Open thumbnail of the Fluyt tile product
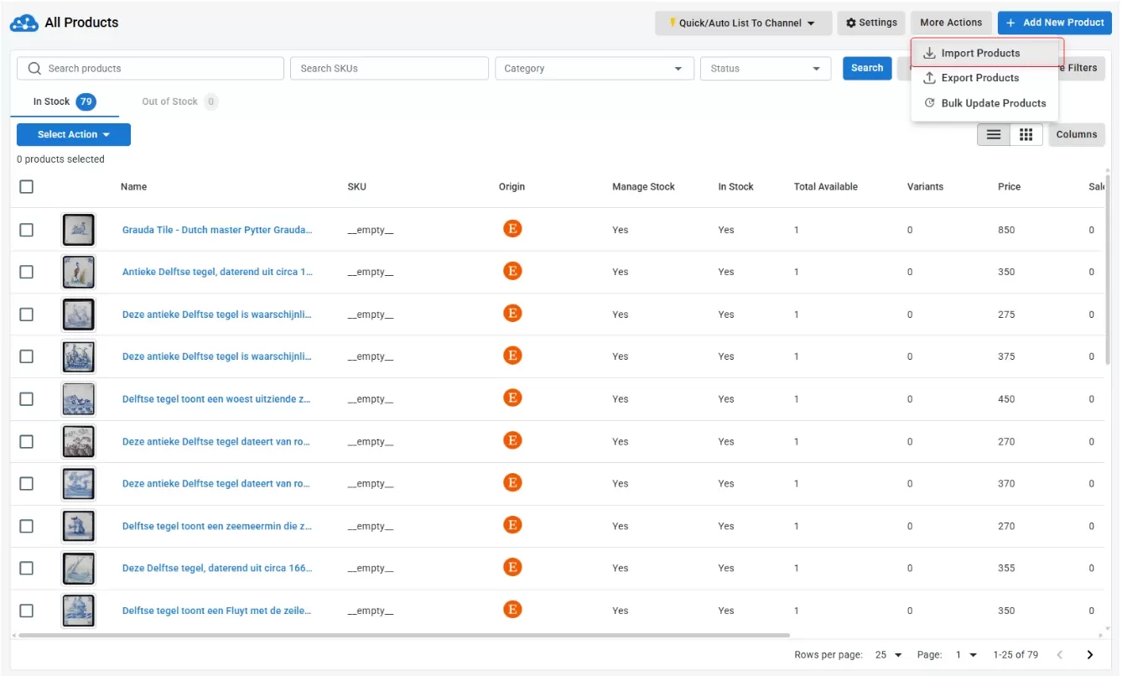The image size is (1122, 676). click(x=78, y=611)
